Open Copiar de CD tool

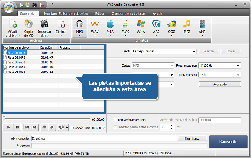click(x=28, y=25)
